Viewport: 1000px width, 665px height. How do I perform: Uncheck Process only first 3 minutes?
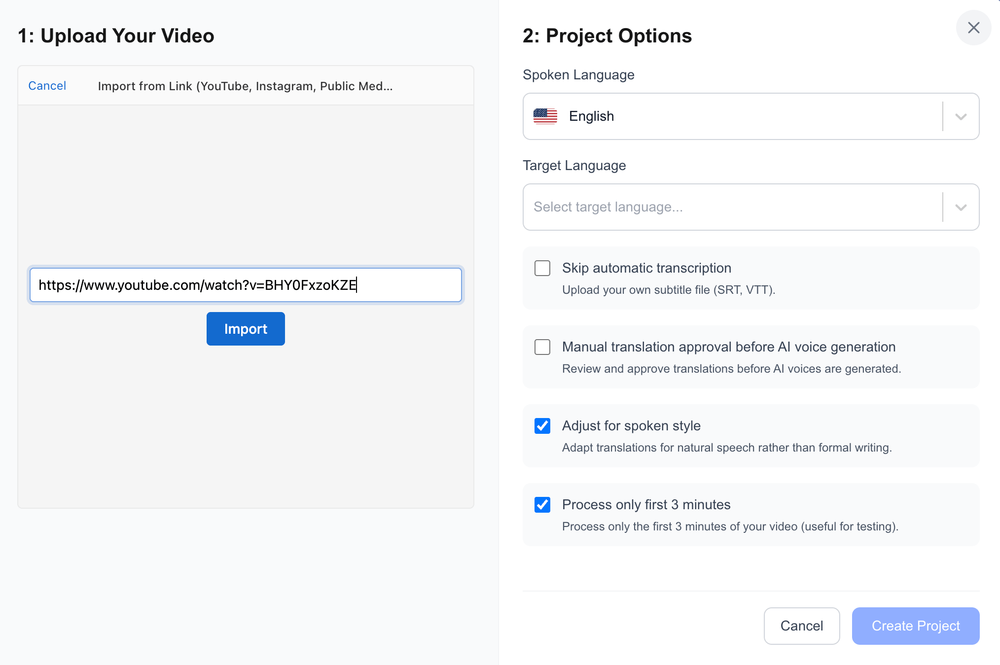(542, 505)
